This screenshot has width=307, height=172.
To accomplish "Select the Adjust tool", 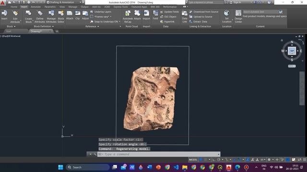I will pos(85,15).
